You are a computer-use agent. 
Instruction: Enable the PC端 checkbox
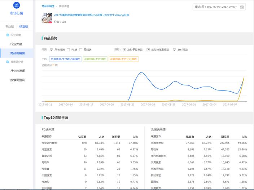pos(68,50)
